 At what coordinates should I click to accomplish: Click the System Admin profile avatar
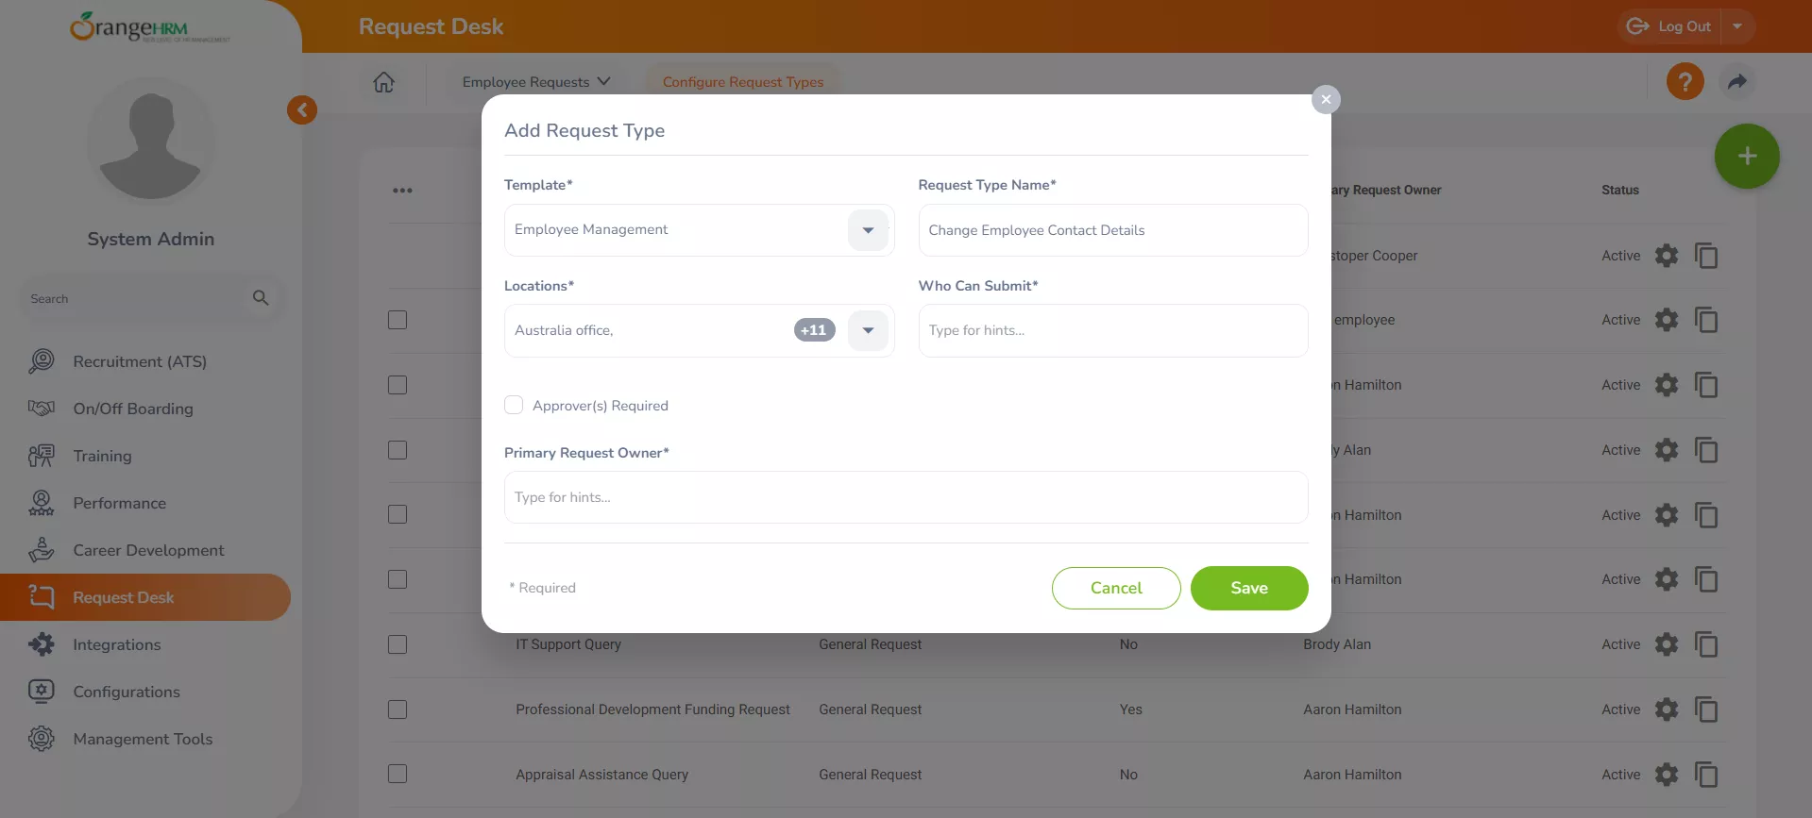[x=151, y=142]
